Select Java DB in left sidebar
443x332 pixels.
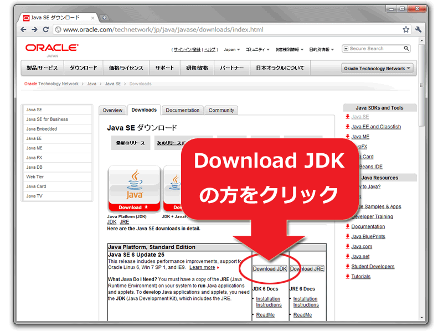click(x=58, y=167)
